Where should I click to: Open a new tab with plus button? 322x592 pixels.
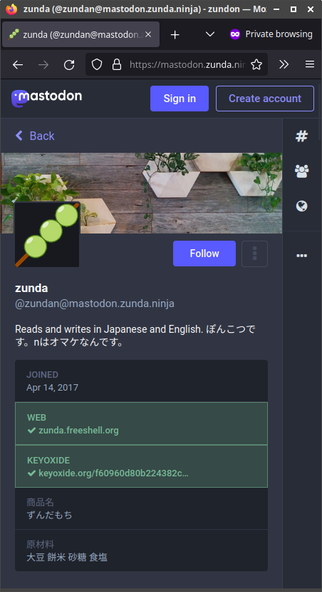175,34
